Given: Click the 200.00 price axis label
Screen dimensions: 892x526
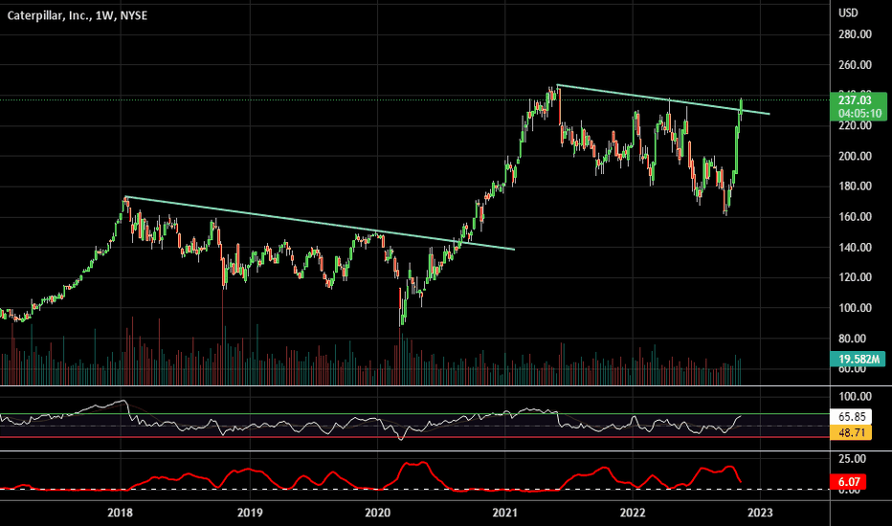Looking at the screenshot, I should point(855,156).
